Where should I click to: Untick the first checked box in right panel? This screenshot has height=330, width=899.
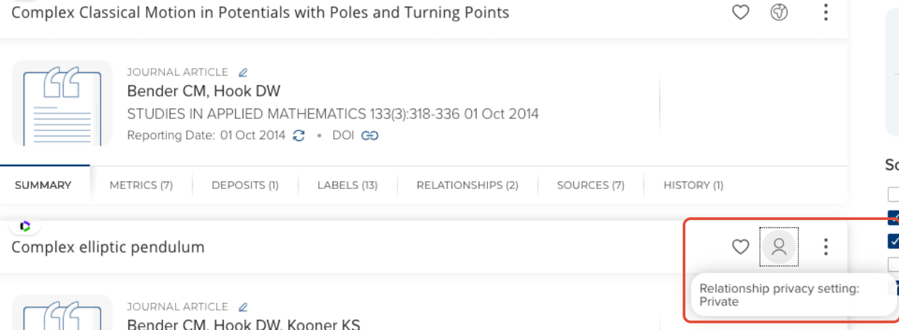894,217
